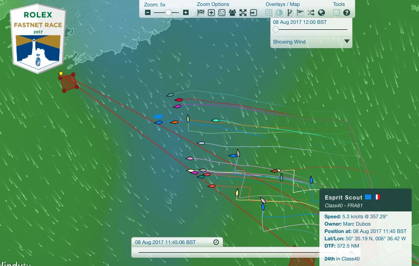Click the Showing Wind label

[x=289, y=42]
